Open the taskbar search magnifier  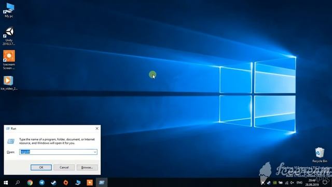click(x=18, y=182)
